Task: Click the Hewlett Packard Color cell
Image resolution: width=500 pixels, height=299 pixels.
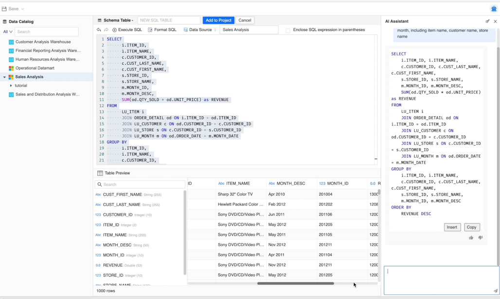Action: pos(241,204)
